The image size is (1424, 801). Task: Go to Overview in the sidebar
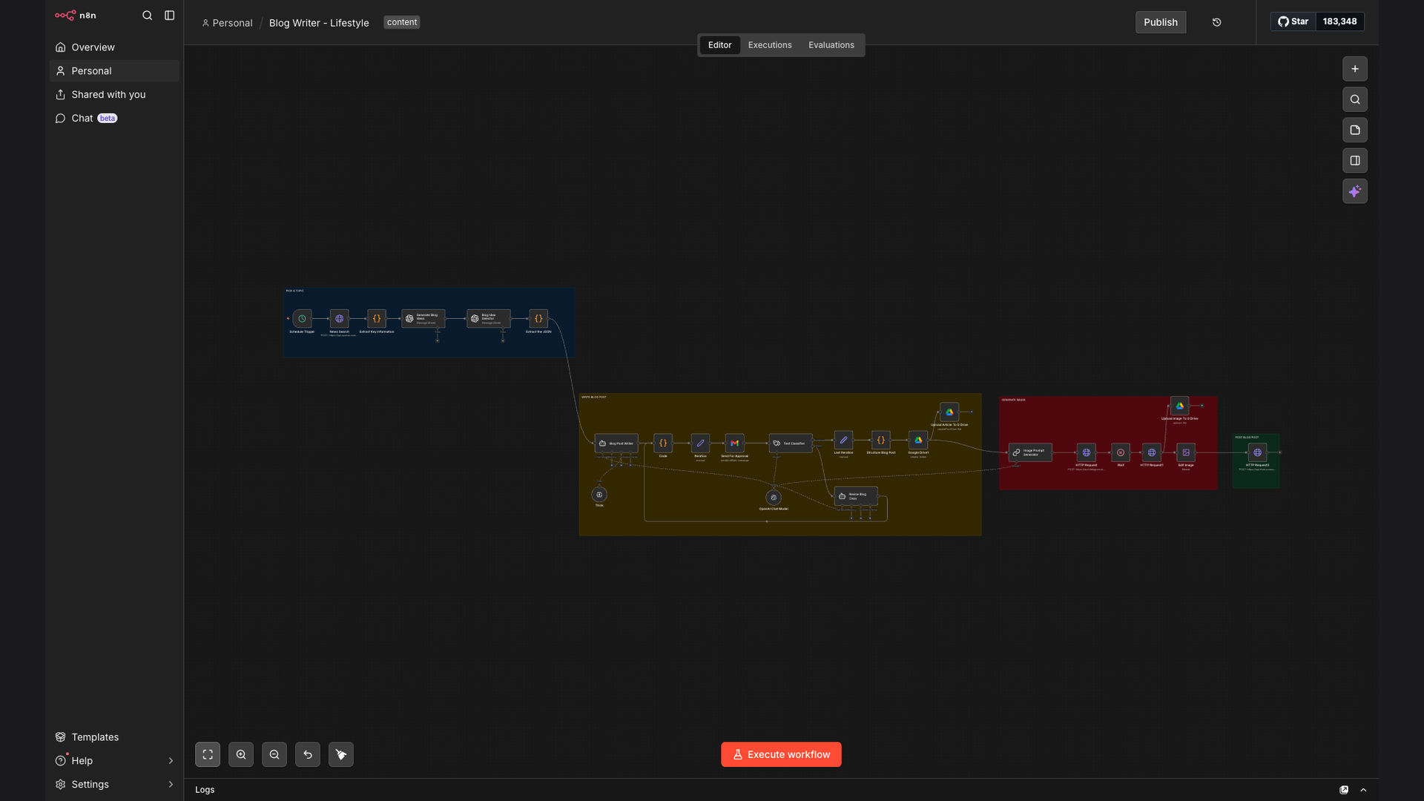[x=114, y=47]
